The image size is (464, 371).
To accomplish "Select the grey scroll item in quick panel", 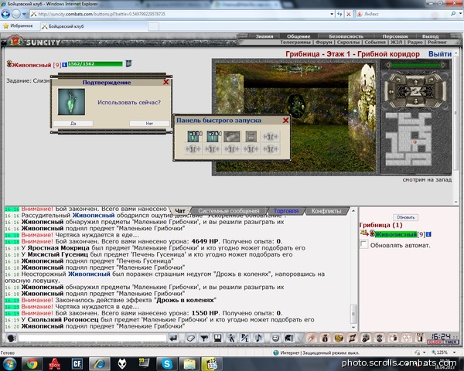I will coord(232,136).
